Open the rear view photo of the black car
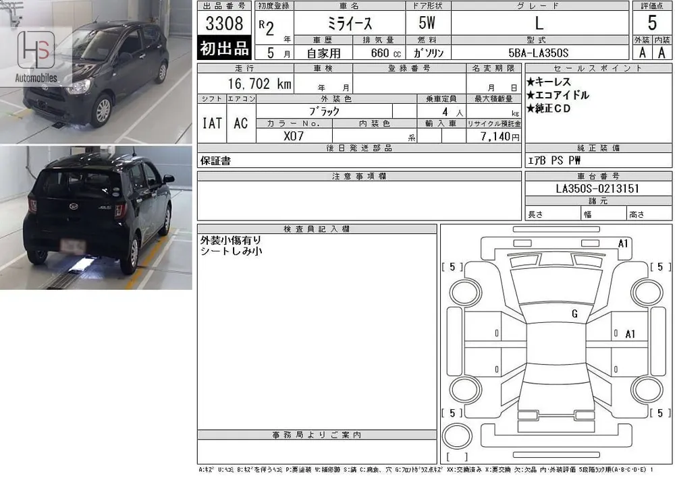675x480 pixels. pos(96,218)
